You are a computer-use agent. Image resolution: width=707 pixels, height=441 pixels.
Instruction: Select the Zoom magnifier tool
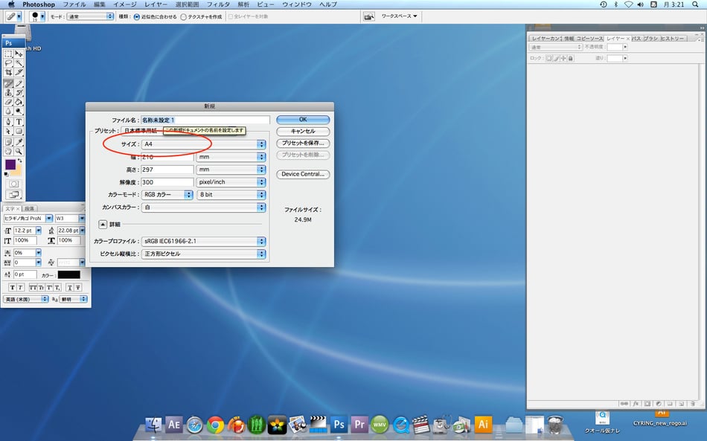pyautogui.click(x=19, y=151)
